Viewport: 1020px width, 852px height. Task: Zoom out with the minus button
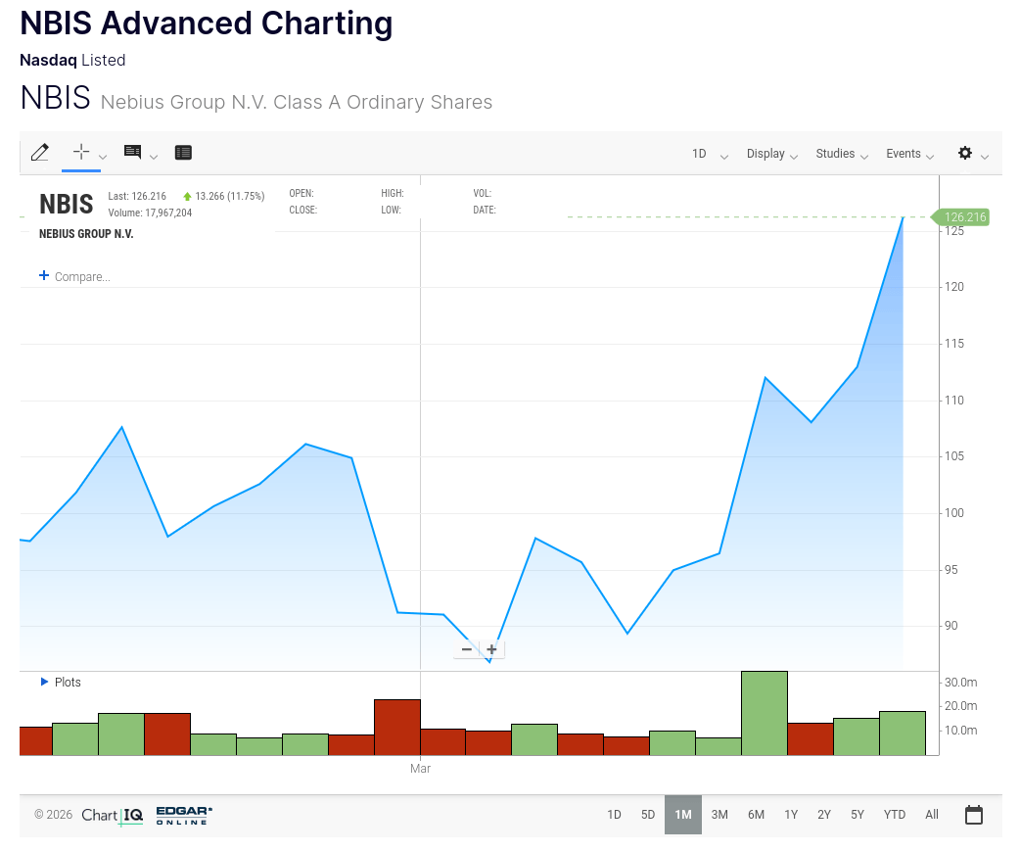tap(467, 649)
